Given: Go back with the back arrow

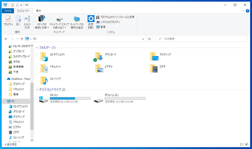Looking at the screenshot, I should tap(6, 39).
